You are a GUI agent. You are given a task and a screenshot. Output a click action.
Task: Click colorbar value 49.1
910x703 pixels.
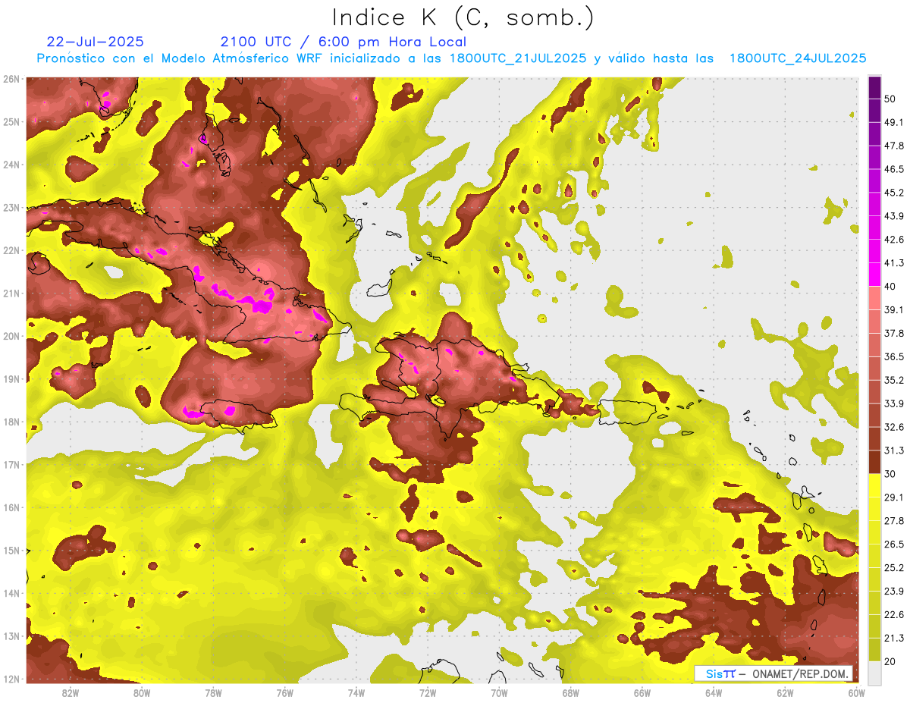pyautogui.click(x=894, y=122)
